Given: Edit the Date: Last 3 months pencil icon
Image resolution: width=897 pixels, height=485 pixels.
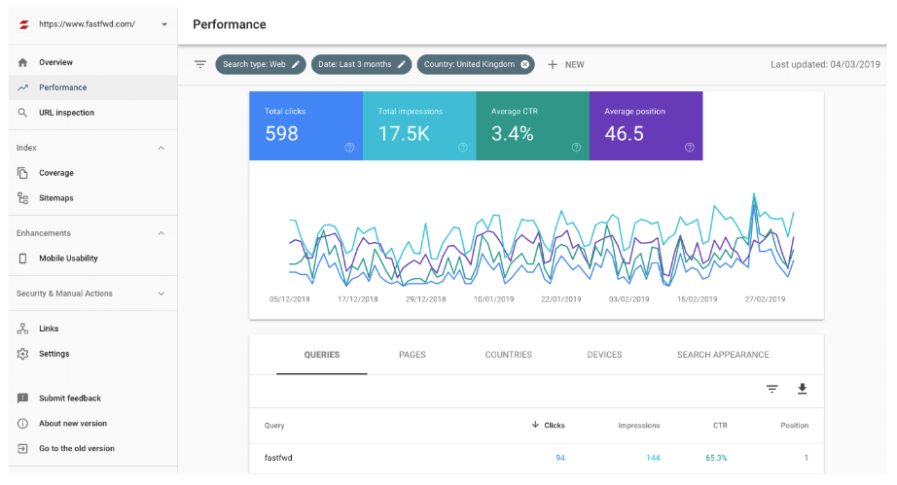Looking at the screenshot, I should tap(402, 64).
